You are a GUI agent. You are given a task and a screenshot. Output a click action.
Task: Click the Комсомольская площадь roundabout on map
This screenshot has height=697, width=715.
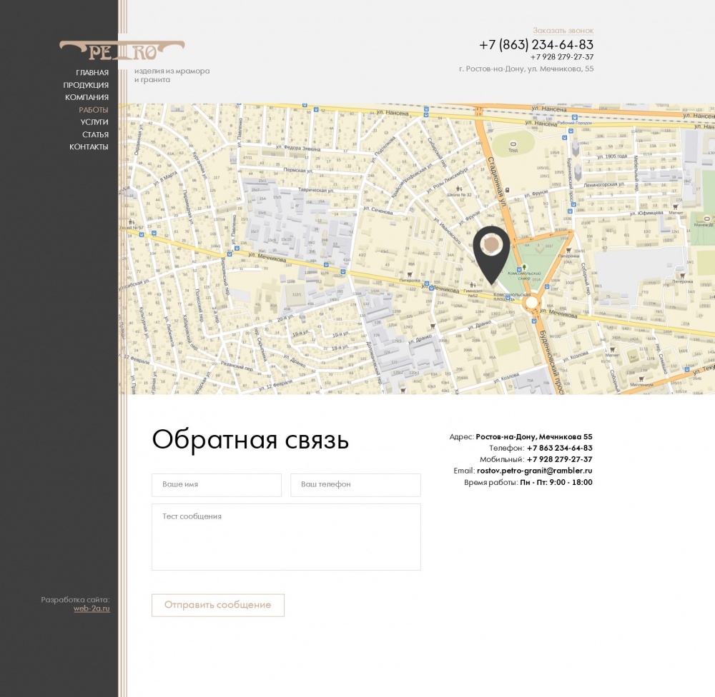(531, 303)
